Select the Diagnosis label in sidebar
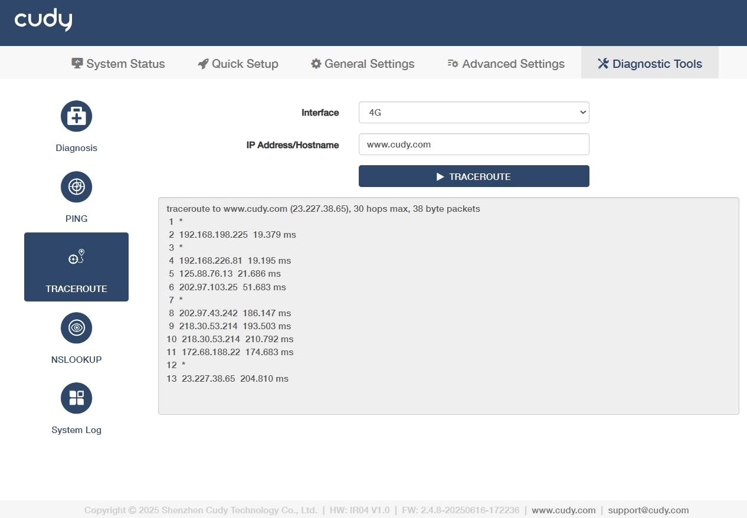 [x=76, y=148]
